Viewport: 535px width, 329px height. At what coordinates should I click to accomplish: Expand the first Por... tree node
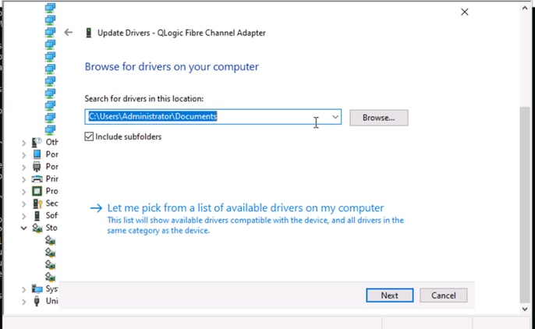(23, 155)
